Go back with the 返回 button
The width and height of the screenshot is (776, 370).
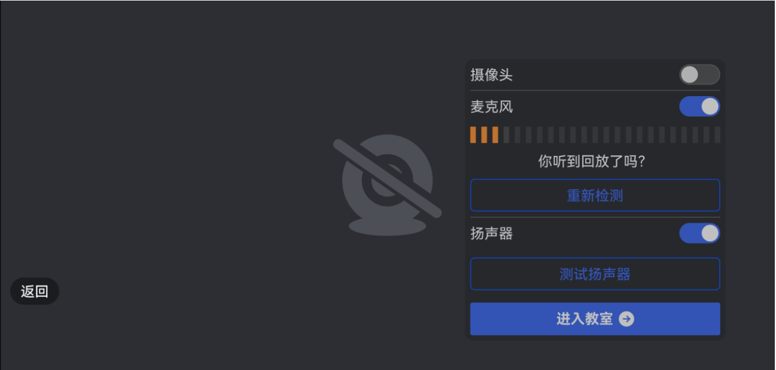35,291
